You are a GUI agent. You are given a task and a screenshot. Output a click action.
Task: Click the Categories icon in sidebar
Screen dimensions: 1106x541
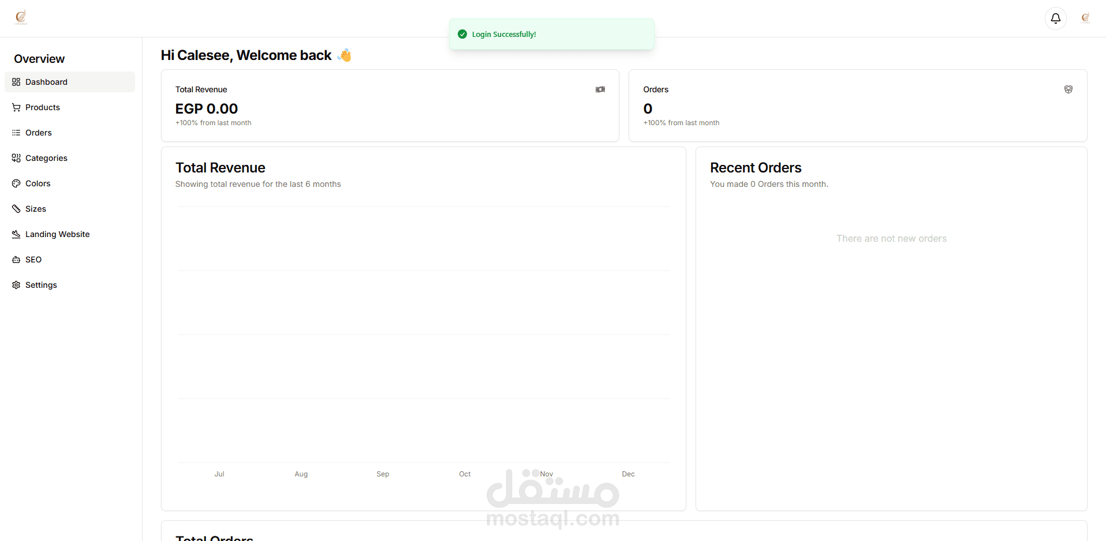(16, 158)
